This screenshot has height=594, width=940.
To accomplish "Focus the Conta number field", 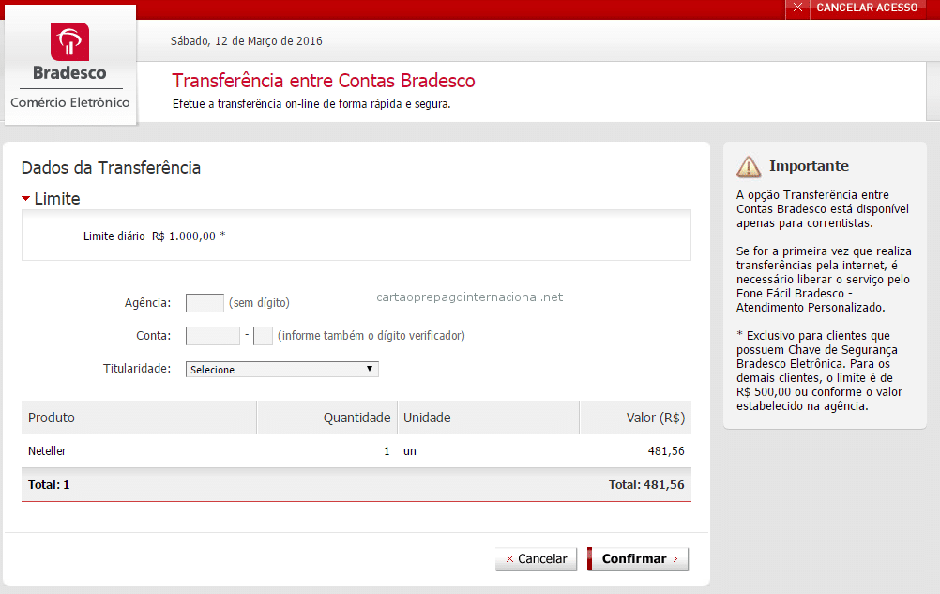I will [213, 336].
